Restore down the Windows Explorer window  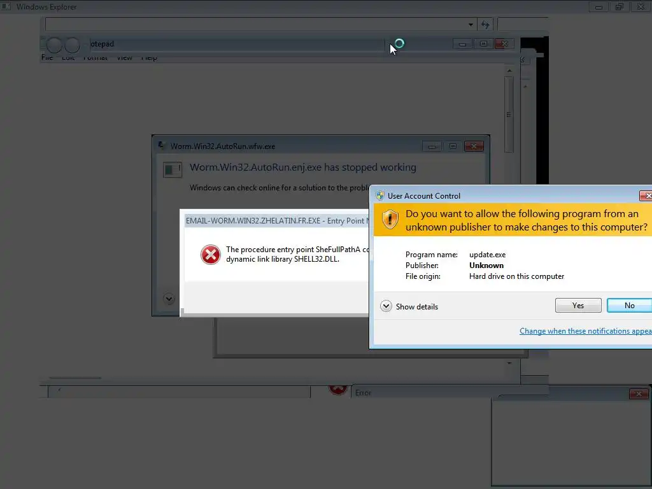click(x=619, y=6)
